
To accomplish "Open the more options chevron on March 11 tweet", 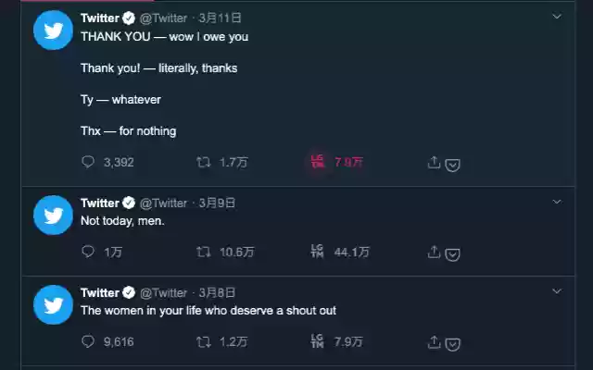I will point(556,17).
